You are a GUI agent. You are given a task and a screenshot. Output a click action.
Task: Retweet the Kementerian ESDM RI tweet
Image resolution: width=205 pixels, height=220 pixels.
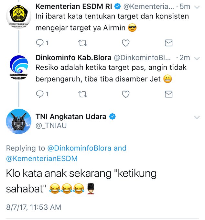pyautogui.click(x=83, y=43)
